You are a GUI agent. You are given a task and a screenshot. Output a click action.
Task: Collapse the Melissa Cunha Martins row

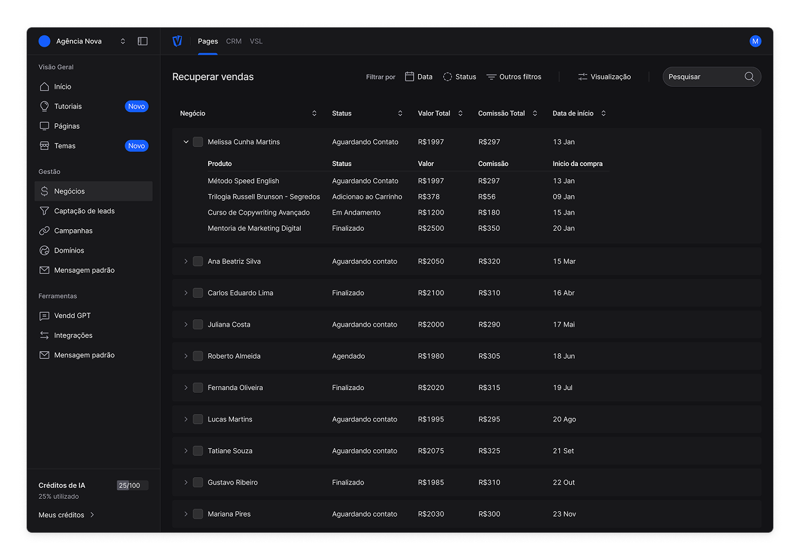pos(186,142)
